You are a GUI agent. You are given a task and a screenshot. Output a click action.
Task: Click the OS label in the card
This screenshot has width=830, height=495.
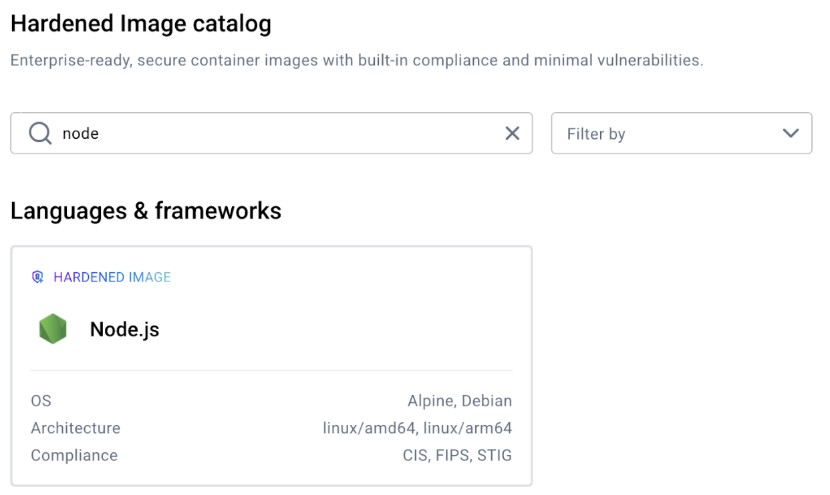coord(41,401)
